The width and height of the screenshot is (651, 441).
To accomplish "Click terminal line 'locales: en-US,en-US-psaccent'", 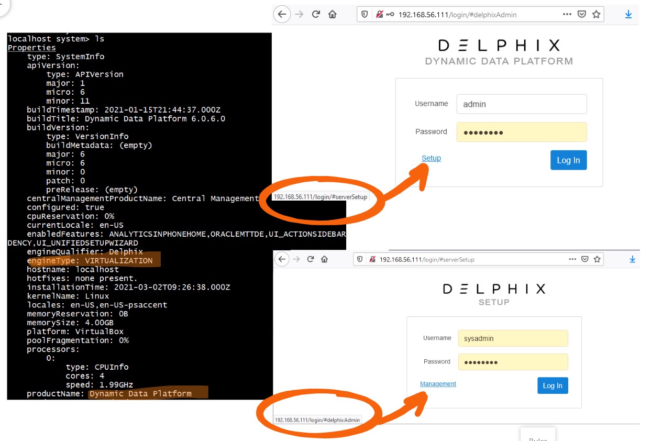I will [x=97, y=305].
